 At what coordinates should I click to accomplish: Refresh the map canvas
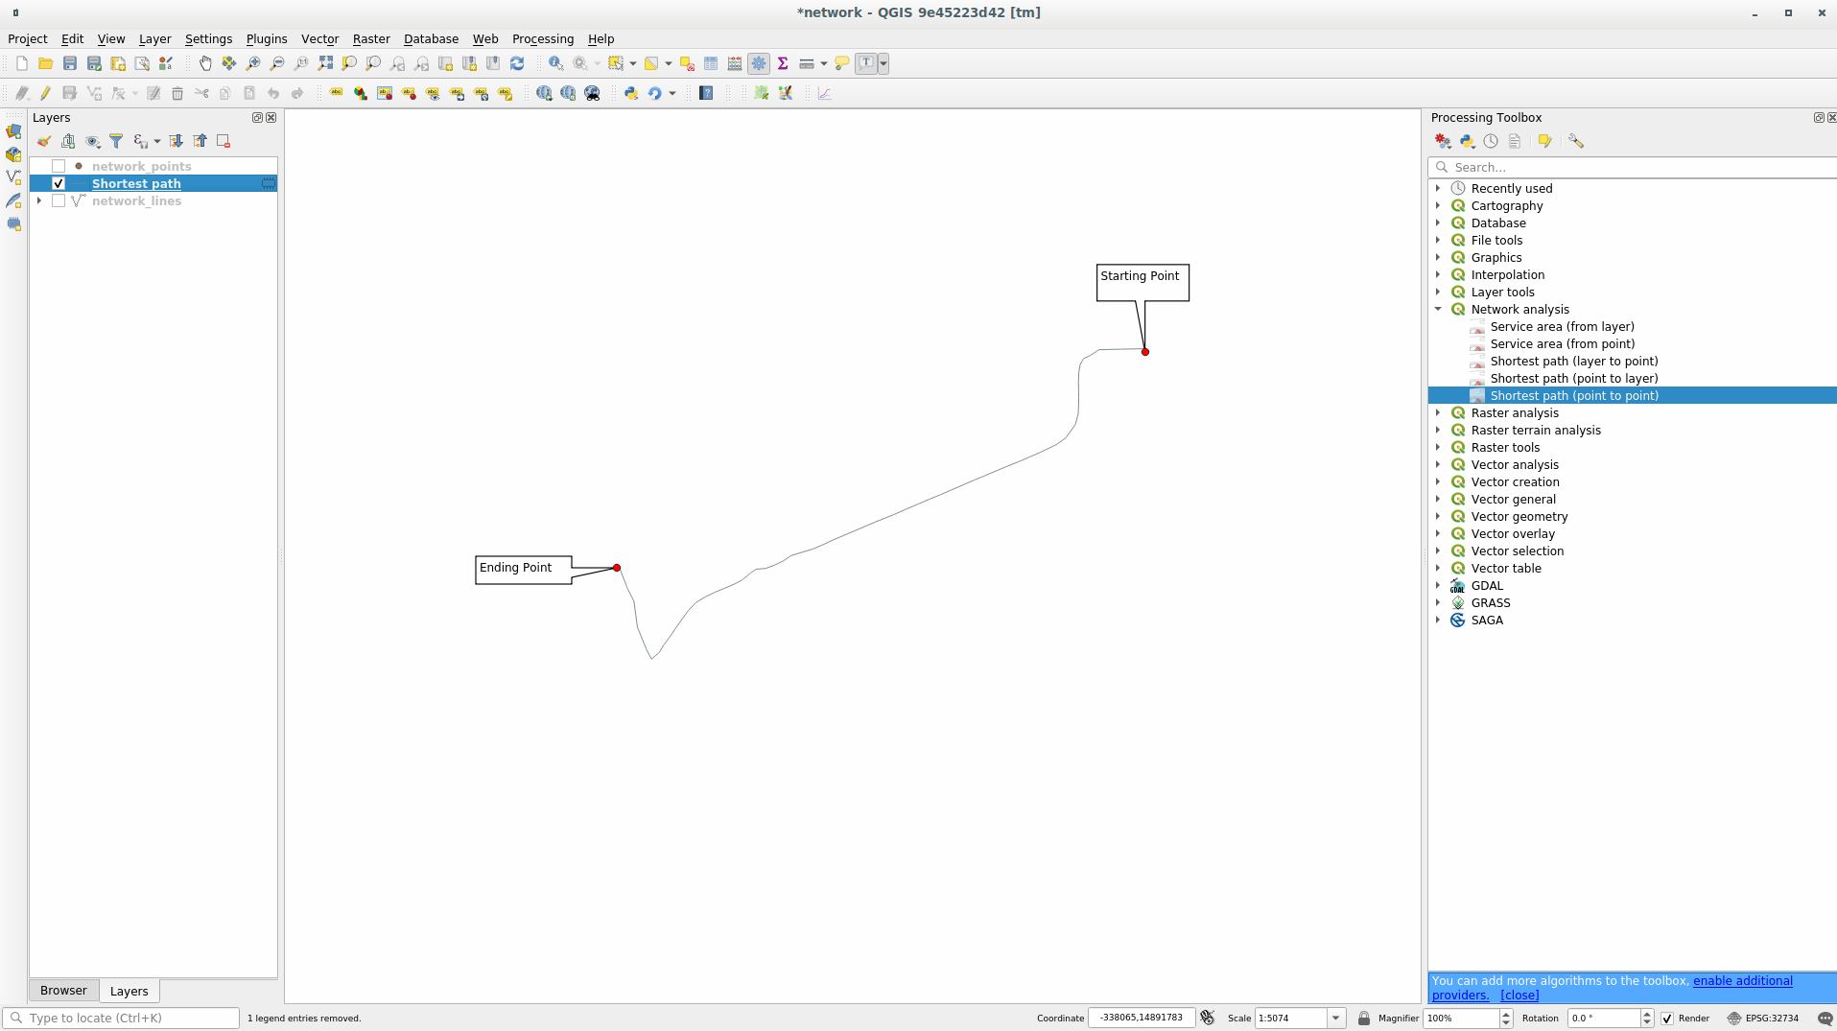click(519, 63)
